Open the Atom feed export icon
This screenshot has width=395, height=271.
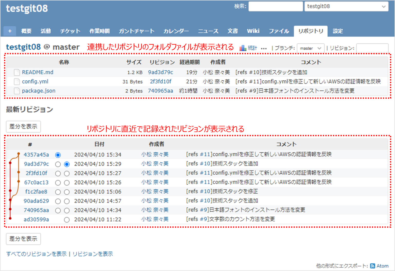[373, 266]
